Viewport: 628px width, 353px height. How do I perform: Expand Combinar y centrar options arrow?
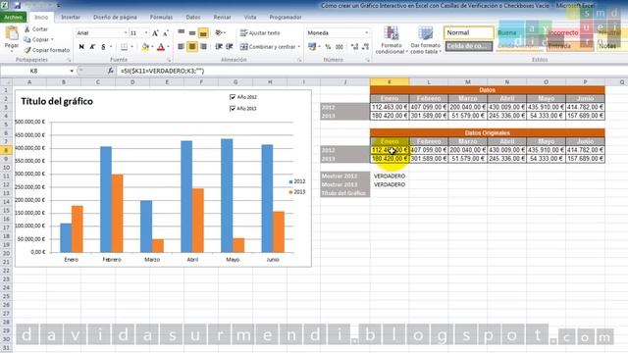click(x=299, y=47)
